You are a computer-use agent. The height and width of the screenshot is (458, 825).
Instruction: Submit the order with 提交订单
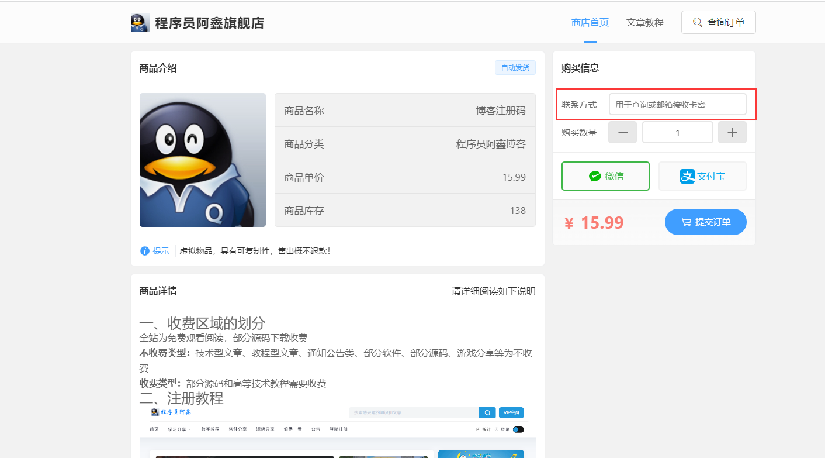pyautogui.click(x=705, y=222)
